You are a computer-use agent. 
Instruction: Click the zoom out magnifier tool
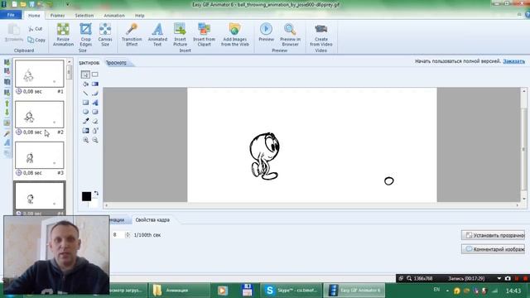pyautogui.click(x=95, y=140)
